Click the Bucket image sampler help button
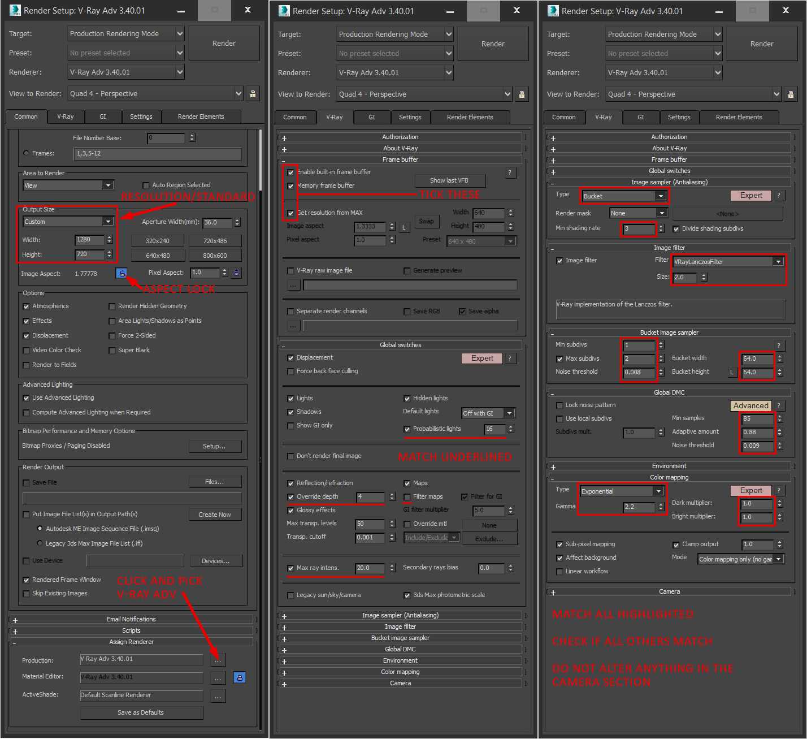Image resolution: width=807 pixels, height=739 pixels. (x=779, y=345)
